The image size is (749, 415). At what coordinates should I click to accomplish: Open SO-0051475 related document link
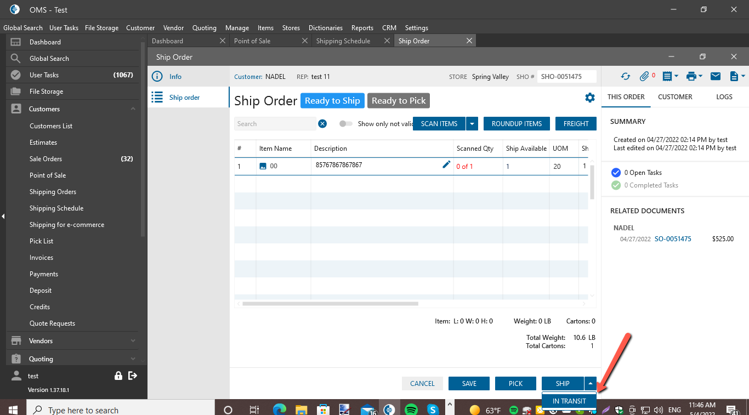[673, 239]
